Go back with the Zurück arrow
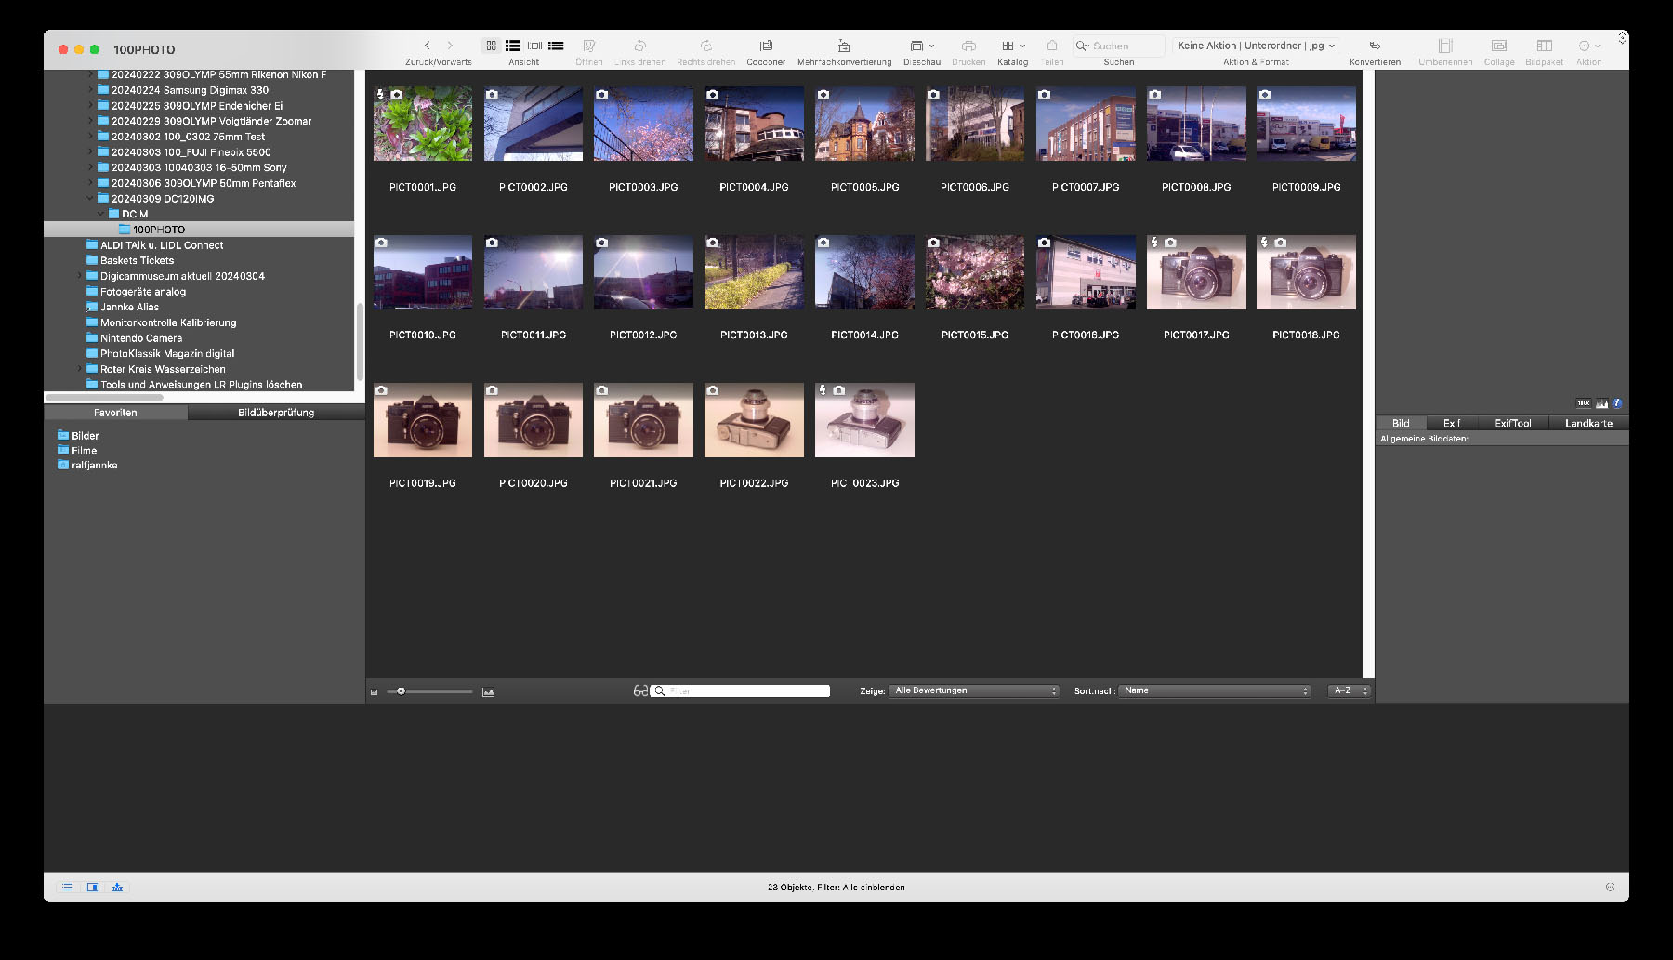The image size is (1673, 960). pos(428,46)
